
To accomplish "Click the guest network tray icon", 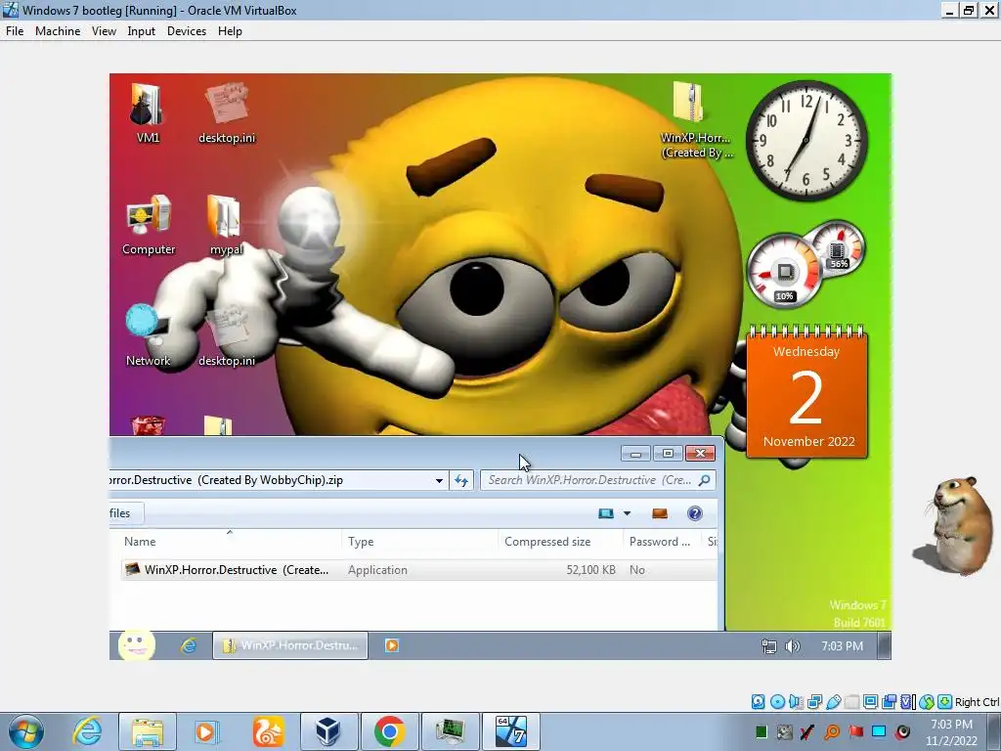I will coord(769,647).
